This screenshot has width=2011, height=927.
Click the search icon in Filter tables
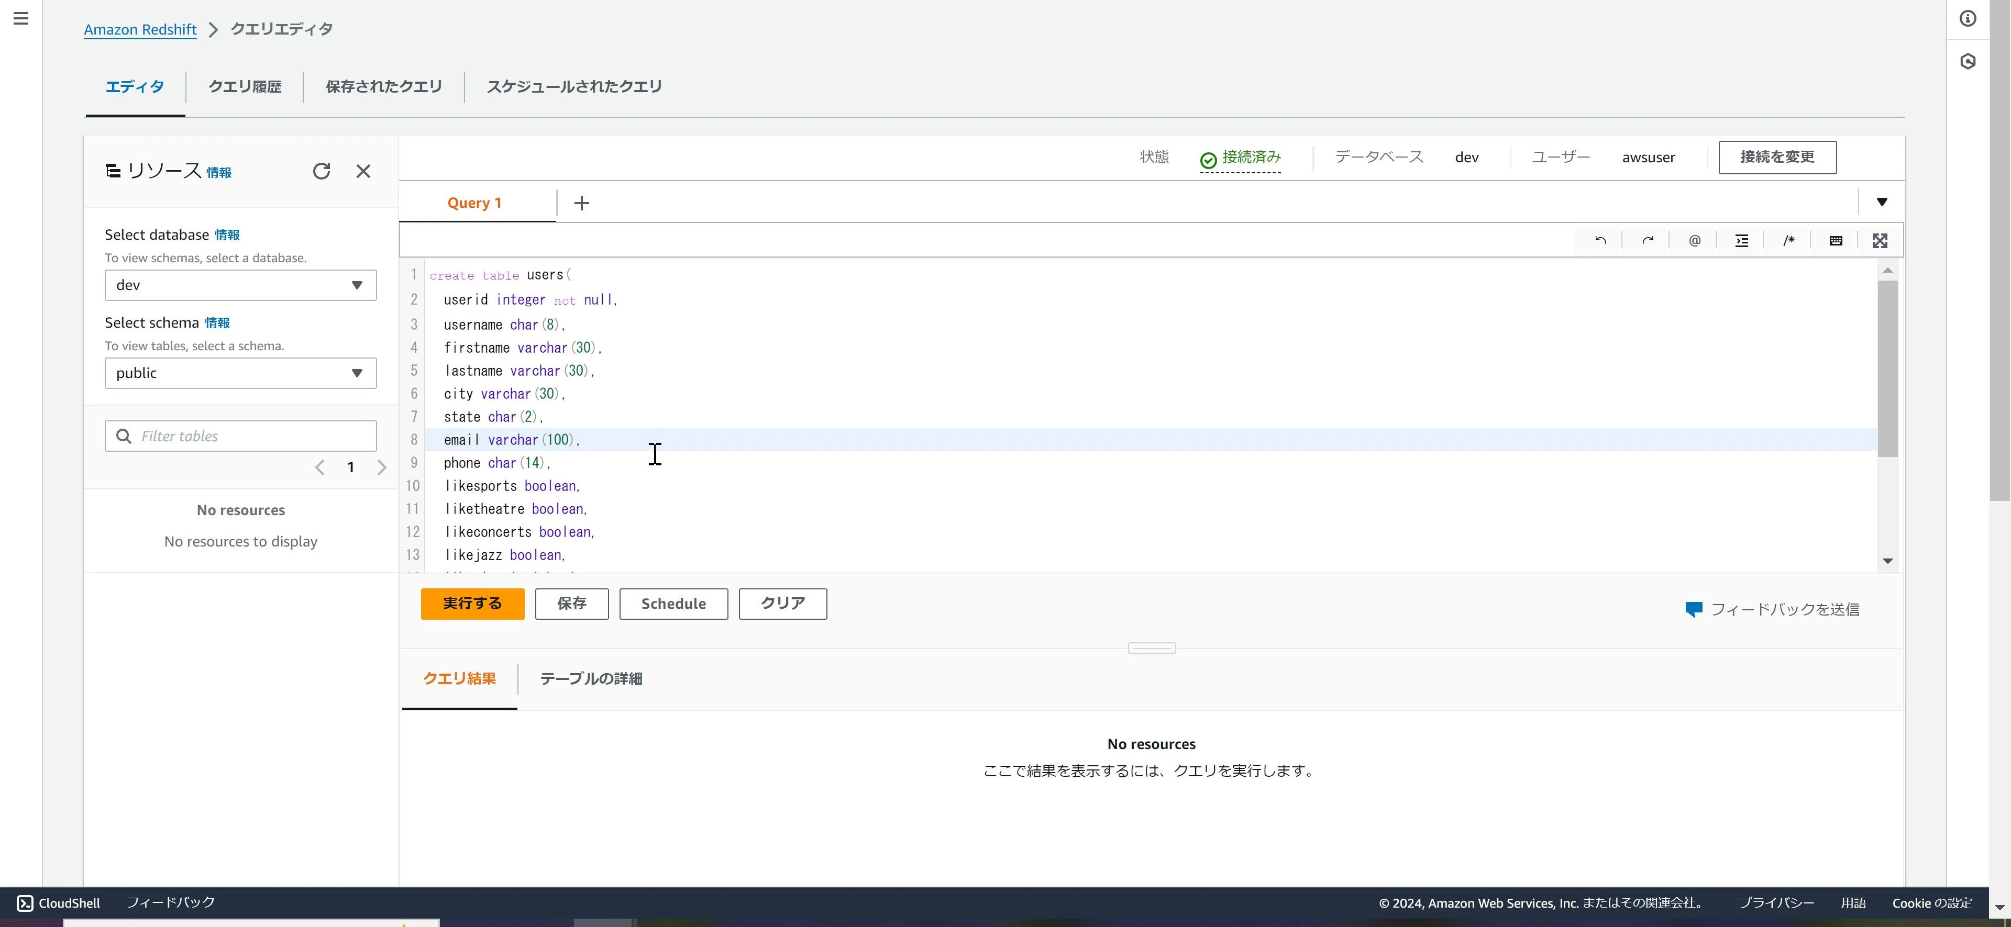(x=124, y=436)
